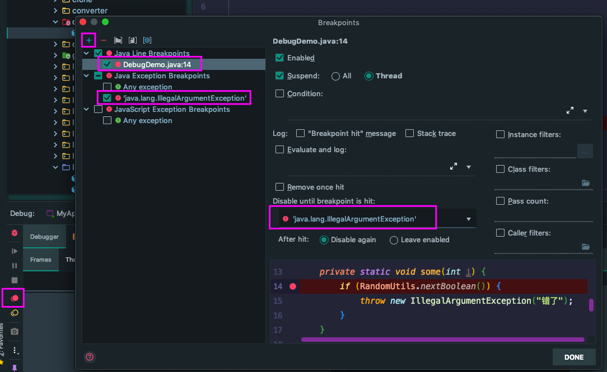The height and width of the screenshot is (372, 607).
Task: Collapse the Java Exception Breakpoints group
Action: (x=87, y=76)
